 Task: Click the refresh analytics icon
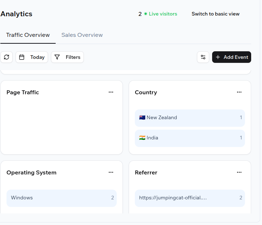click(7, 57)
